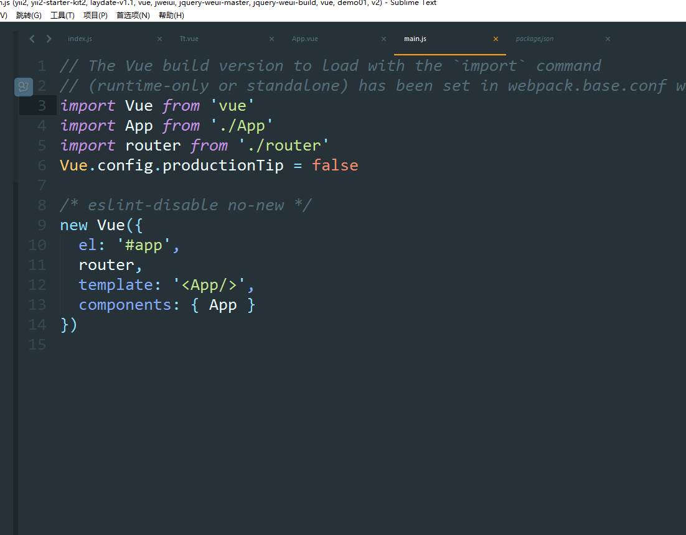
Task: Place cursor on 'false' in line 6
Action: (335, 165)
